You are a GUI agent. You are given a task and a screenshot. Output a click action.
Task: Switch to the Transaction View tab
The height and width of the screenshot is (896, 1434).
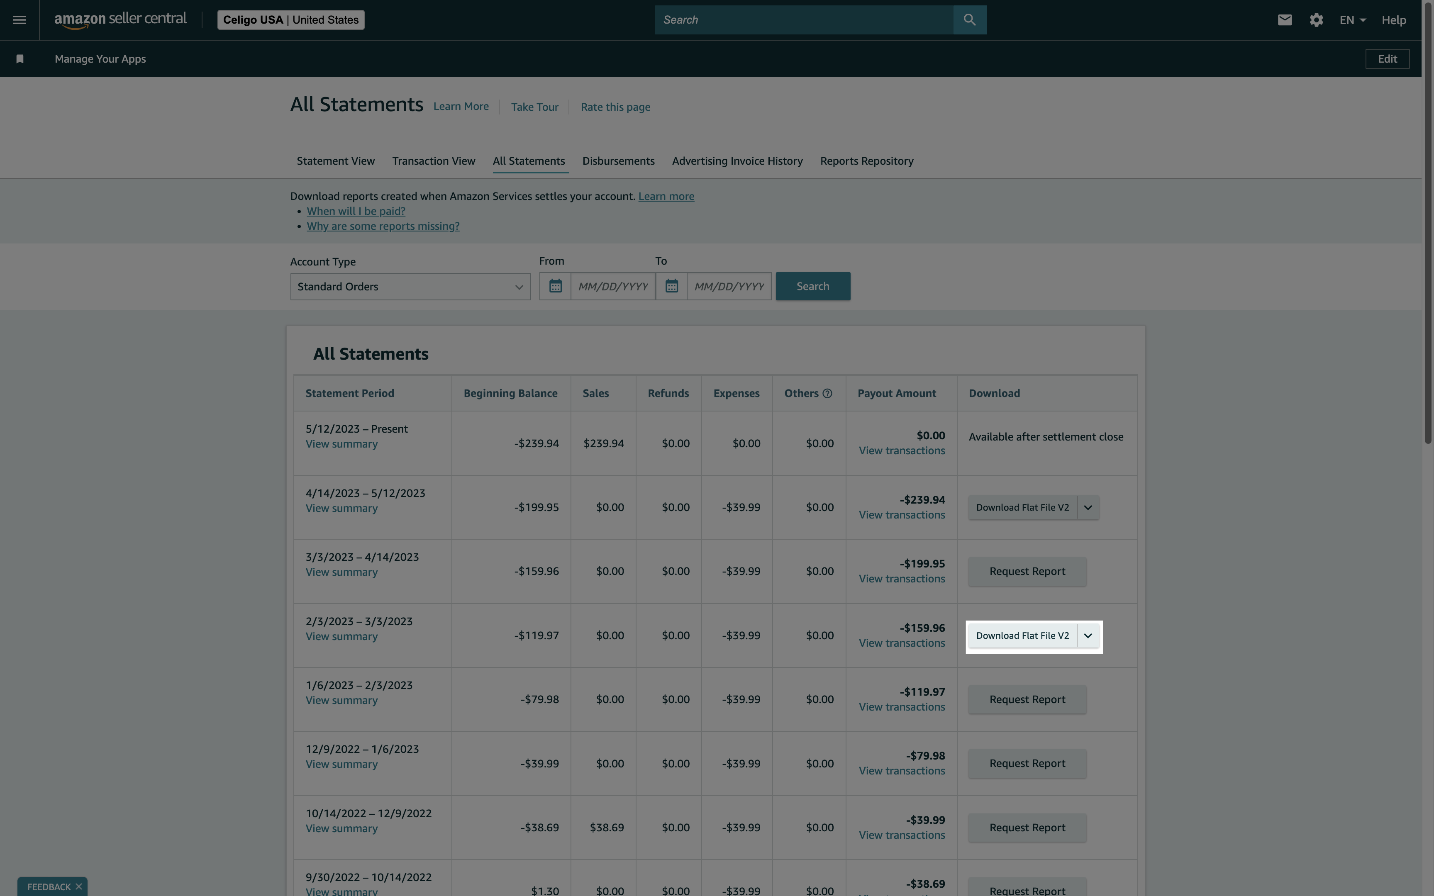433,161
